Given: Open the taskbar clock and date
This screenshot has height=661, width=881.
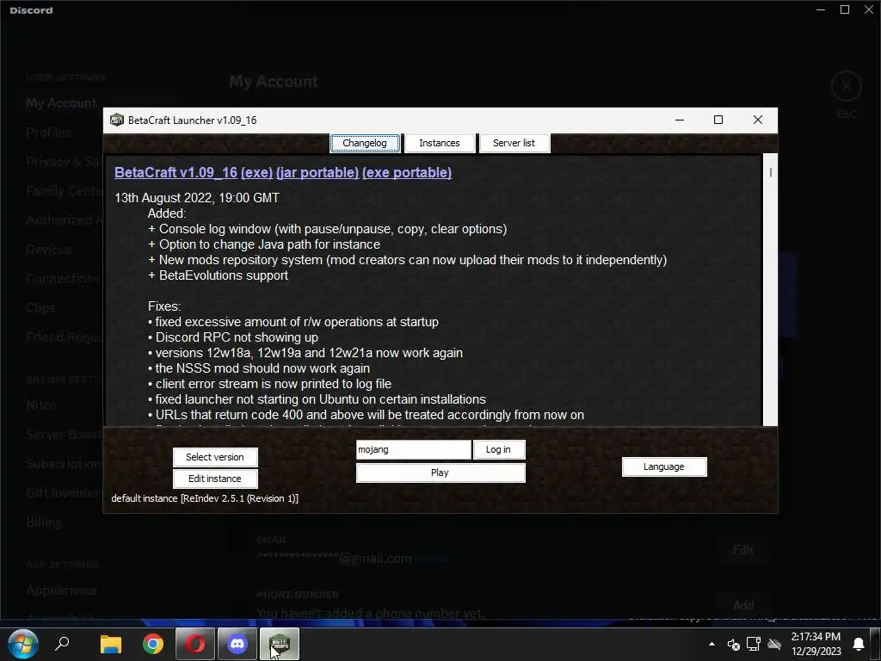Looking at the screenshot, I should tap(816, 644).
